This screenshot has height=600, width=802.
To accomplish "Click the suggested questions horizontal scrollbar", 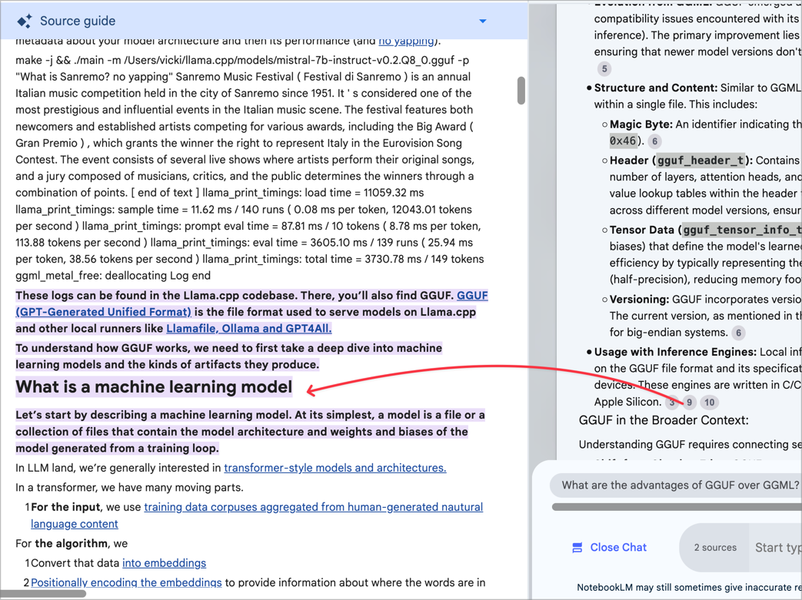I will (x=677, y=507).
